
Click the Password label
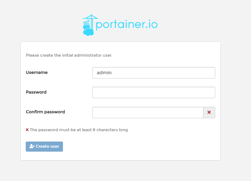point(36,92)
